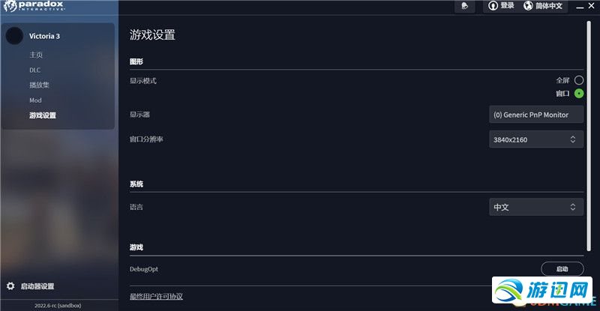Select the 窗口 windowed radio button
600x311 pixels.
pyautogui.click(x=579, y=94)
